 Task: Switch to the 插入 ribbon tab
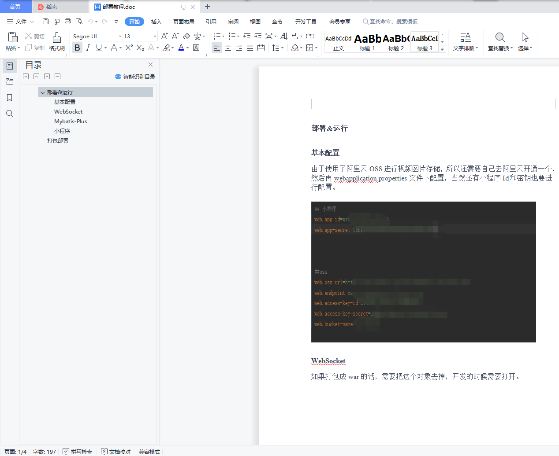tap(157, 22)
